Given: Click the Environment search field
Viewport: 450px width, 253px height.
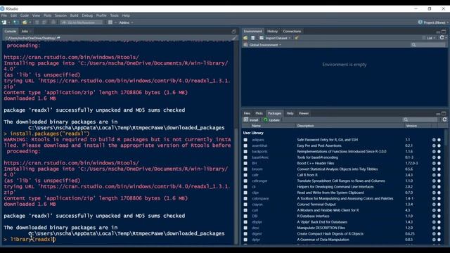Looking at the screenshot, I should click(428, 45).
